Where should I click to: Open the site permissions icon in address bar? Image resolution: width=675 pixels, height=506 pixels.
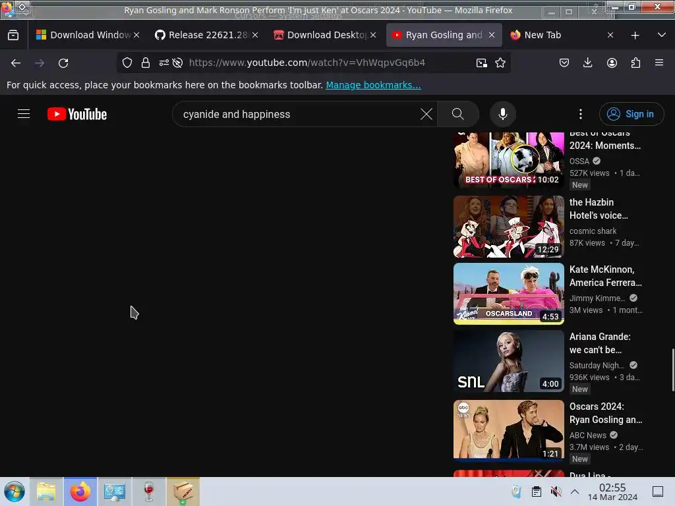pyautogui.click(x=163, y=63)
